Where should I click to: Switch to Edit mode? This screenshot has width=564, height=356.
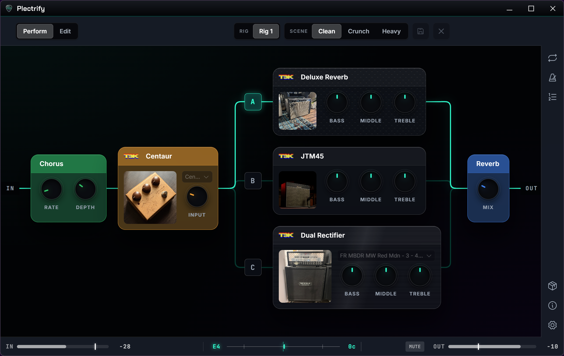click(x=65, y=31)
